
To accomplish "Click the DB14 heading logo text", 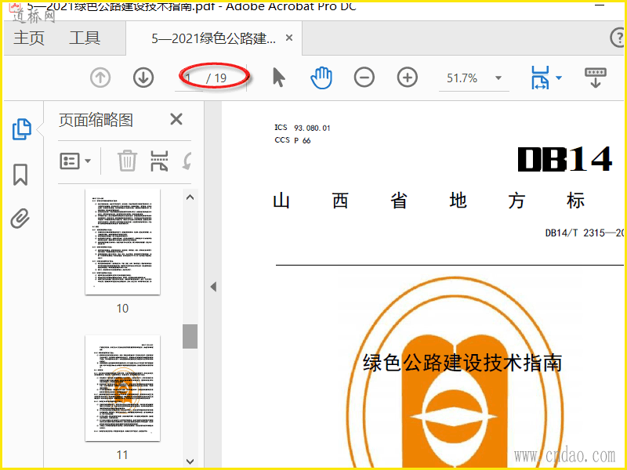I will tap(565, 159).
